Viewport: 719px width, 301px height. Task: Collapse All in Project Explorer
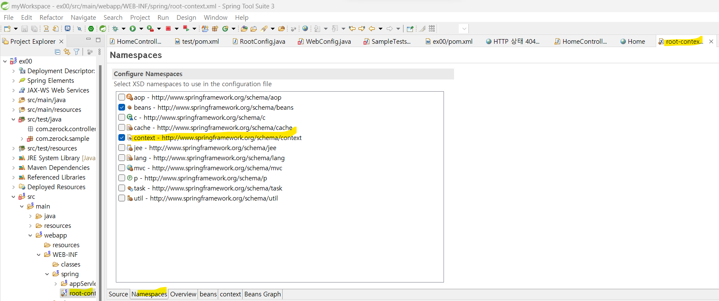pyautogui.click(x=57, y=52)
